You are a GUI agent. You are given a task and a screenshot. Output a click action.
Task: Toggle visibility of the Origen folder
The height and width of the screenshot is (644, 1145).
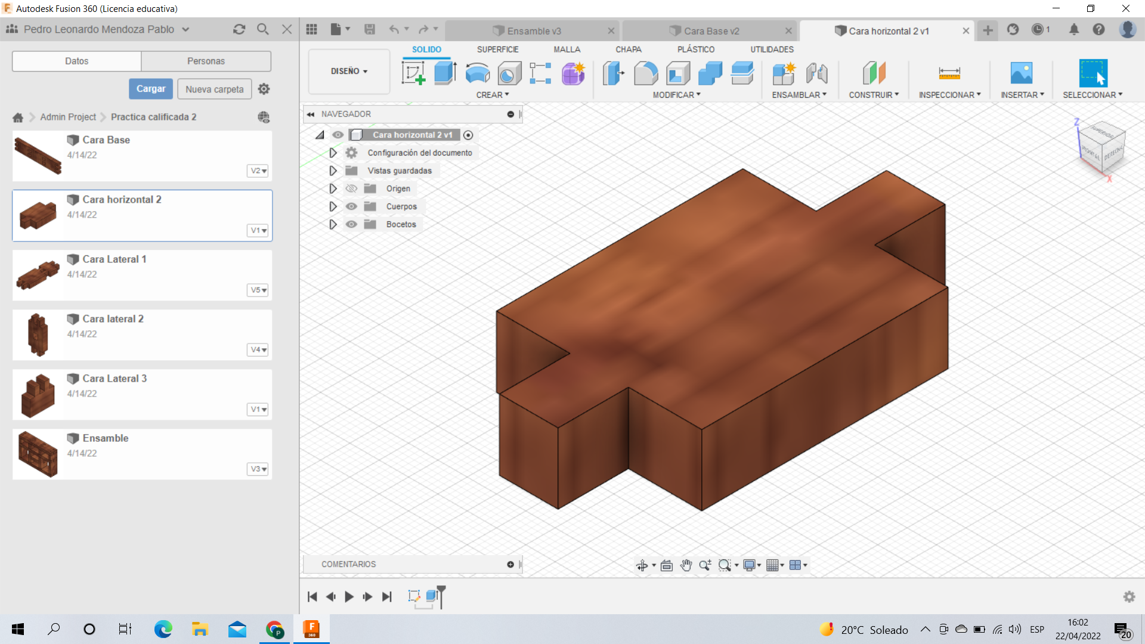pos(351,188)
